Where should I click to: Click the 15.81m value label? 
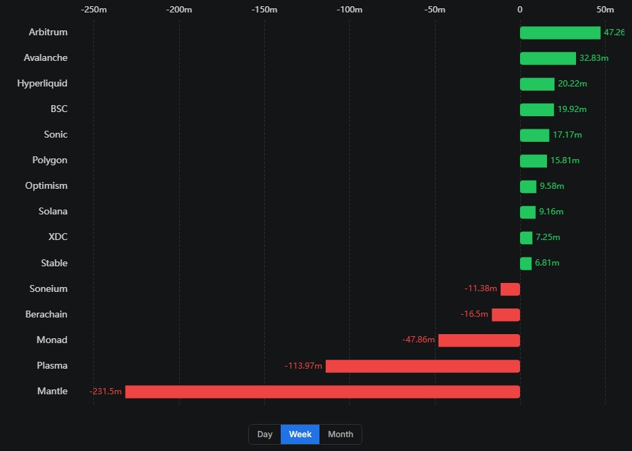click(565, 160)
